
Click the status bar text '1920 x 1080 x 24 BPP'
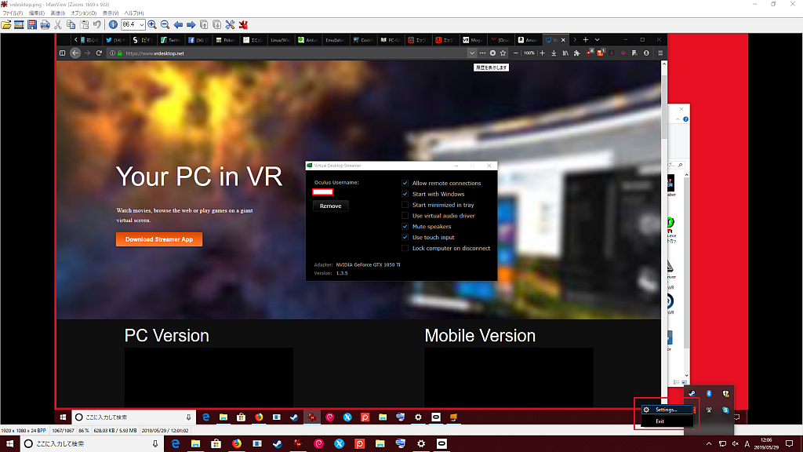24,431
